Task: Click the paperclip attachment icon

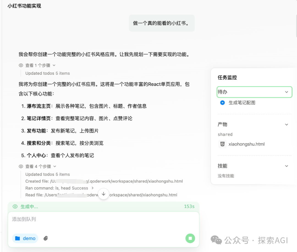Action: (x=46, y=238)
